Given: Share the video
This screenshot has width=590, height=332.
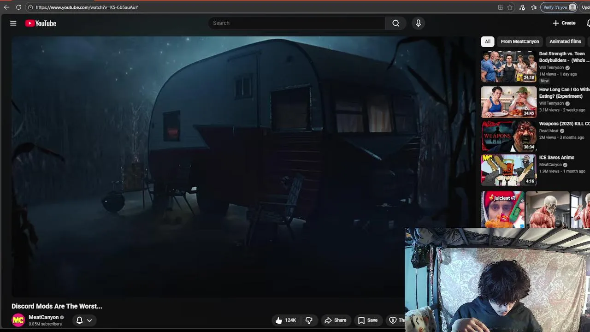Looking at the screenshot, I should point(335,320).
